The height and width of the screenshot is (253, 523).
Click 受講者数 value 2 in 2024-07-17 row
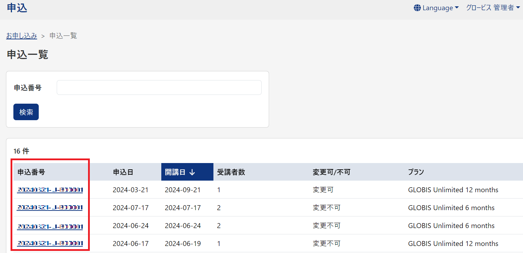coord(219,208)
